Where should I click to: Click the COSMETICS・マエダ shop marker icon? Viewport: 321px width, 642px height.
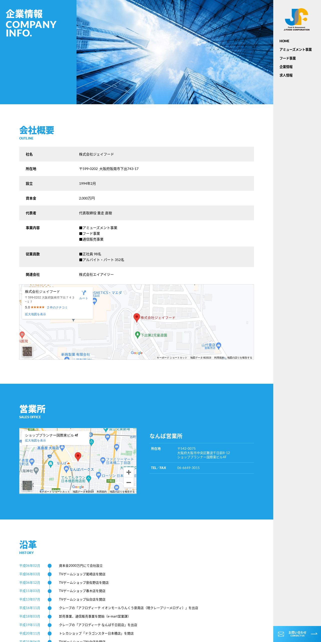94,301
